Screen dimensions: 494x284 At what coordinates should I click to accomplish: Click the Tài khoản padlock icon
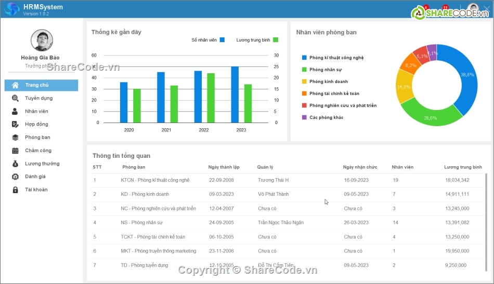click(15, 190)
